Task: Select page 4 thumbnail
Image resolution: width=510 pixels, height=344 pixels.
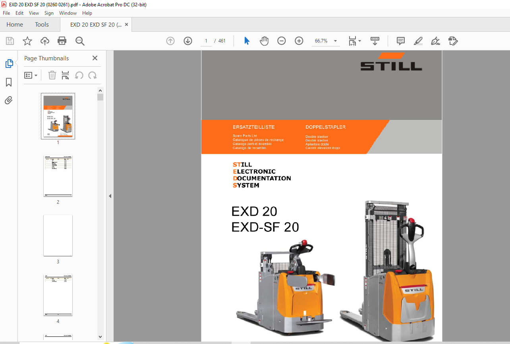Action: tap(58, 295)
